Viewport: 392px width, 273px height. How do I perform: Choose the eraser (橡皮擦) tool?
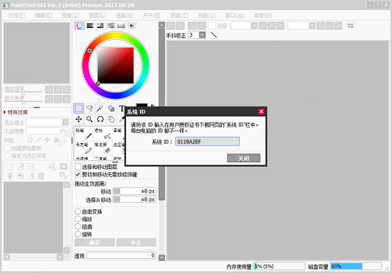103,148
